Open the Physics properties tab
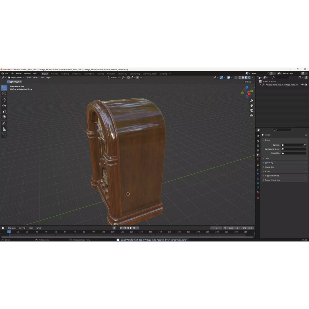The width and height of the screenshot is (309, 309). (x=258, y=179)
